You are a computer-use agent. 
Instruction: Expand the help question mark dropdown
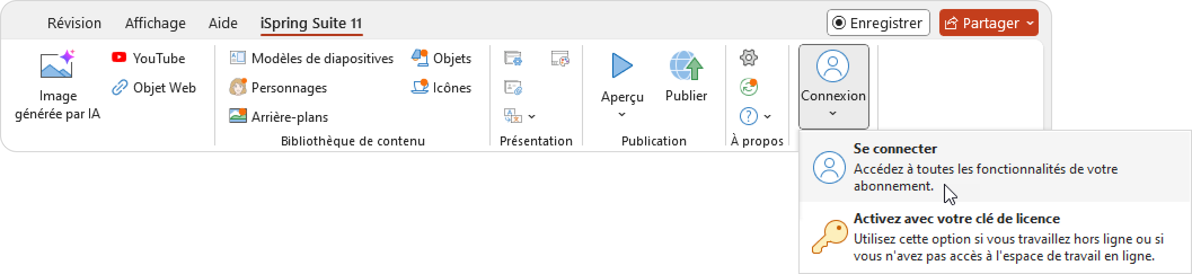[767, 117]
